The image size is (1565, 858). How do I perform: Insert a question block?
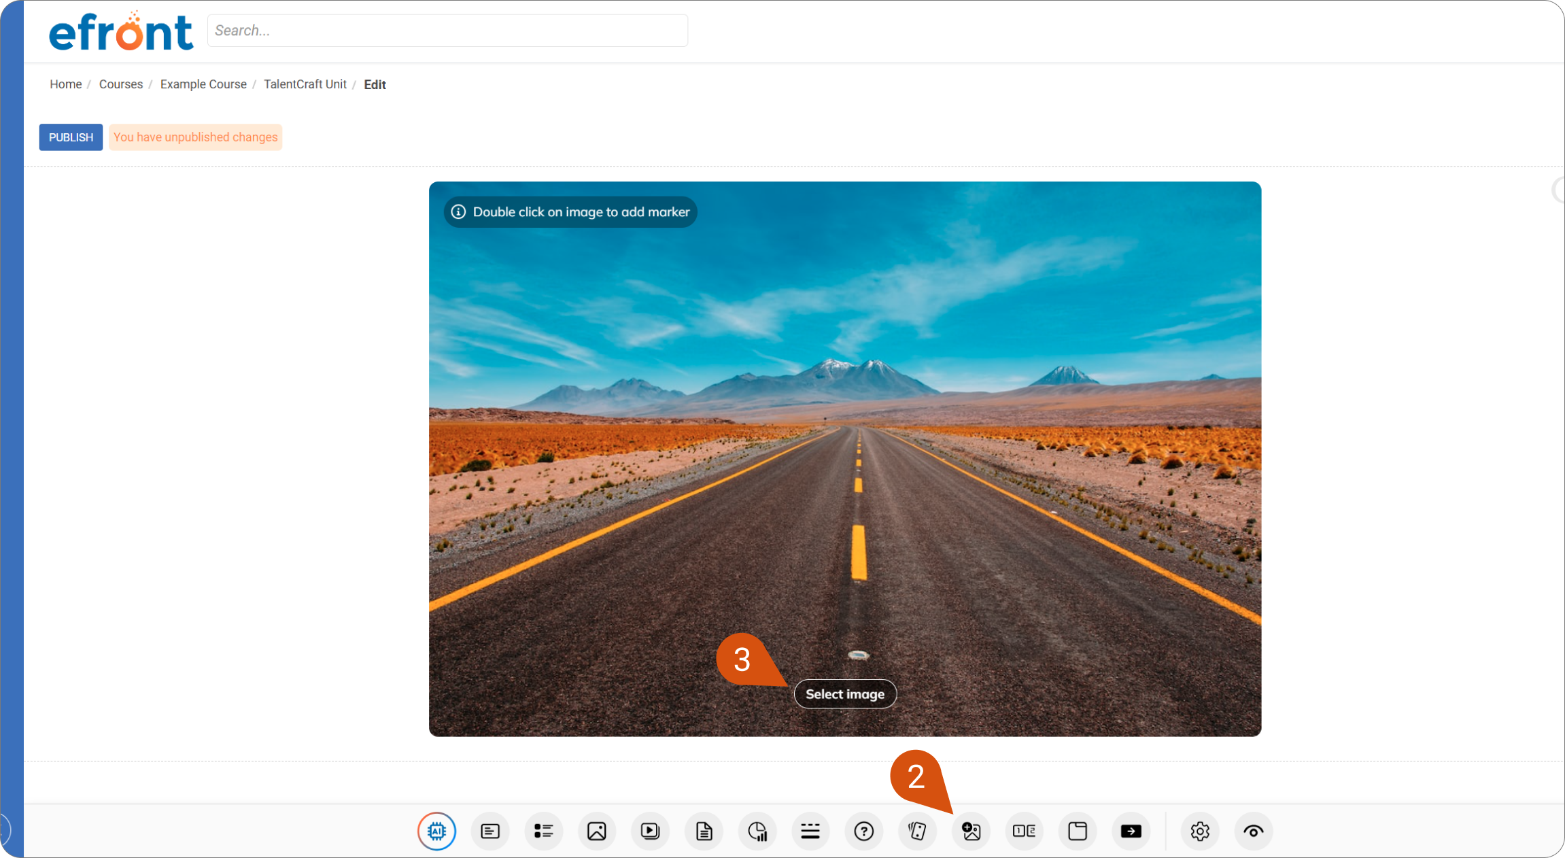(x=864, y=831)
